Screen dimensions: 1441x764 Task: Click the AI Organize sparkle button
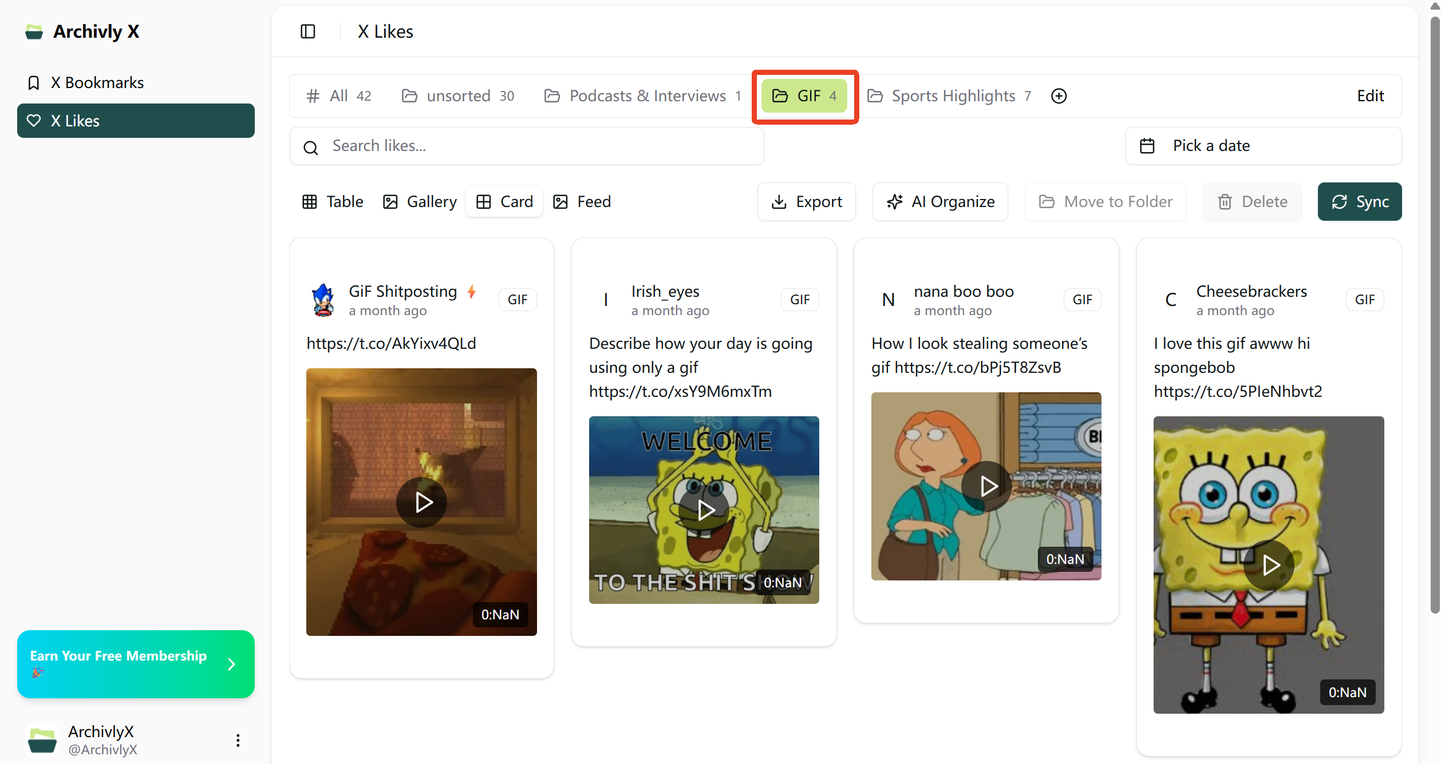coord(940,202)
